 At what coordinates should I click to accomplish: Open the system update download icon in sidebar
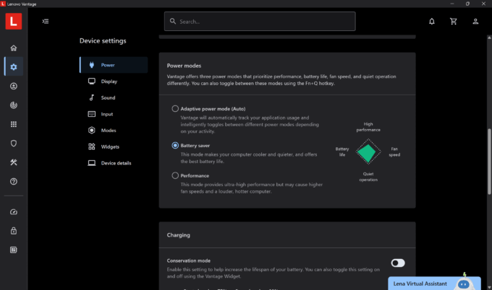pos(14,86)
